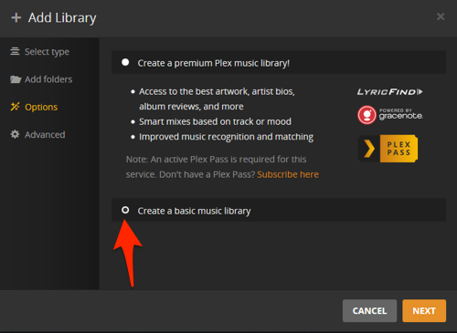Close the Add Library dialog
The image size is (457, 333).
[441, 16]
